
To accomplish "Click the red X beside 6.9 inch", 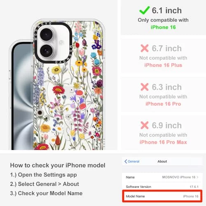I will click(145, 125).
